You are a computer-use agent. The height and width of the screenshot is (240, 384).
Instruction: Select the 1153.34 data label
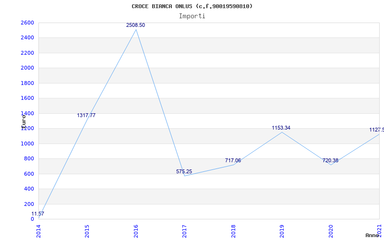[x=281, y=128]
